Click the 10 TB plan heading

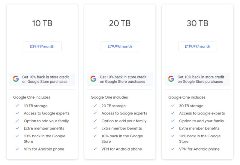tap(42, 23)
